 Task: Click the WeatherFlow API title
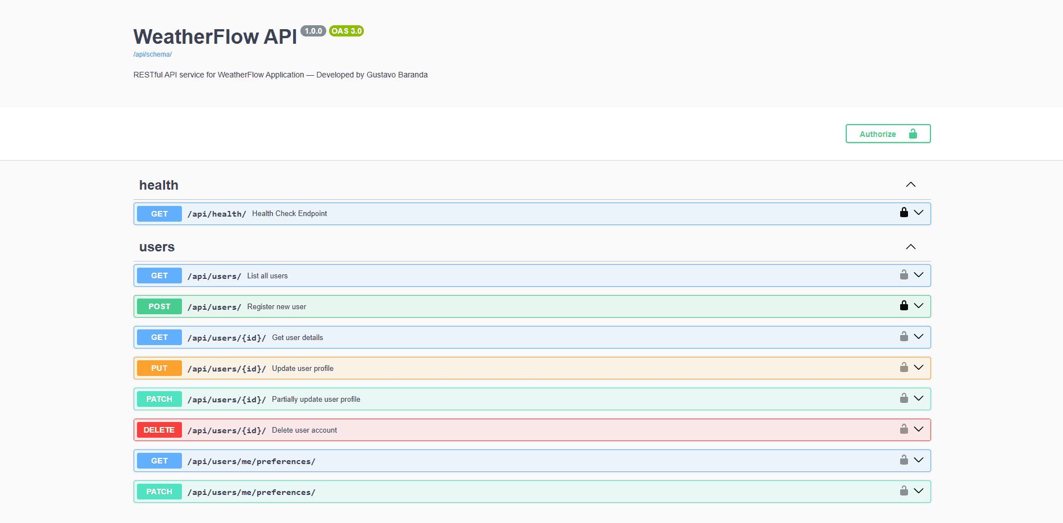click(215, 36)
